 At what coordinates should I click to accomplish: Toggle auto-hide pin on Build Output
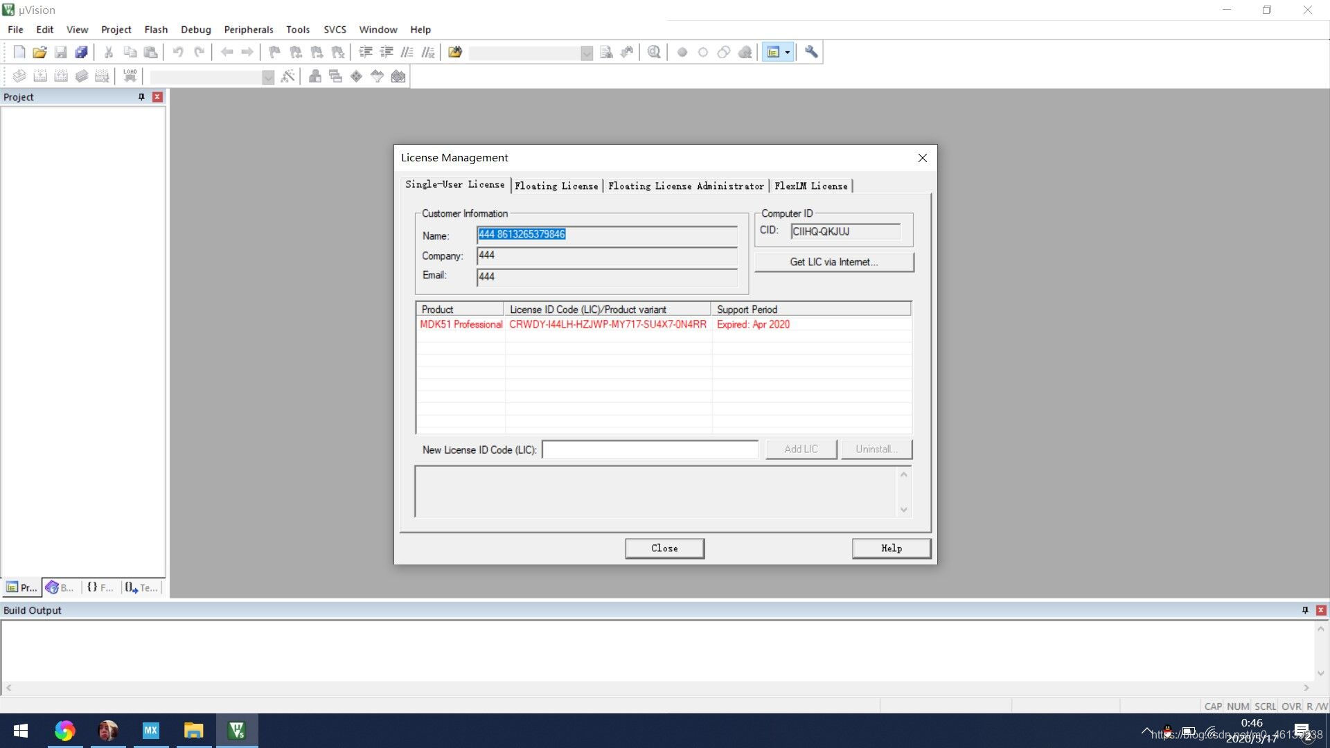coord(1305,610)
